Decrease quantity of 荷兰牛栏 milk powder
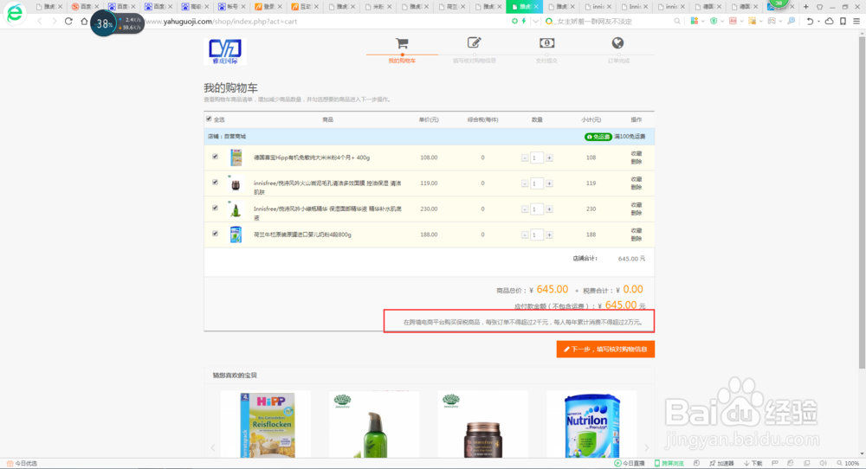The height and width of the screenshot is (469, 866). (x=525, y=234)
